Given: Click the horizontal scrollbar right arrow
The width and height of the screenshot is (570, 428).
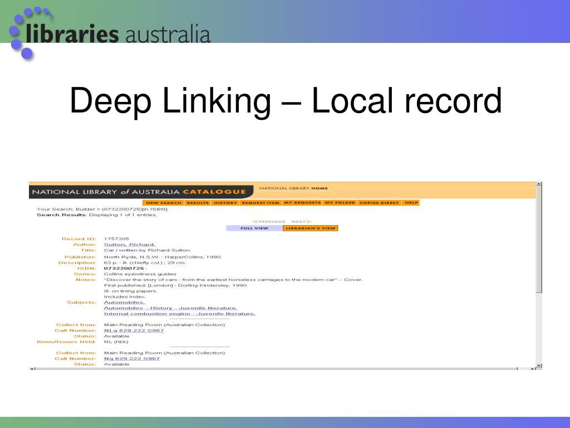Looking at the screenshot, I should [533, 369].
